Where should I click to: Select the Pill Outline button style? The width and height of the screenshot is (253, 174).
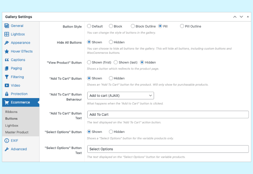pyautogui.click(x=182, y=26)
